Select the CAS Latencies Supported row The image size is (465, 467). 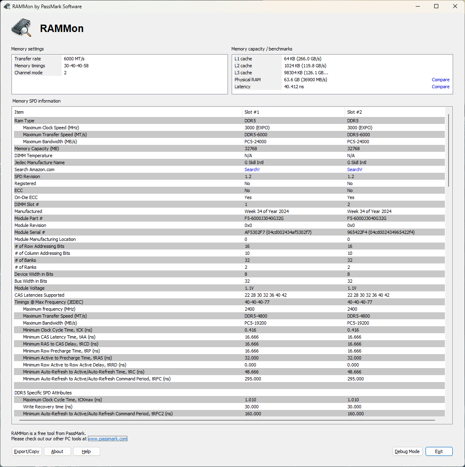(229, 295)
